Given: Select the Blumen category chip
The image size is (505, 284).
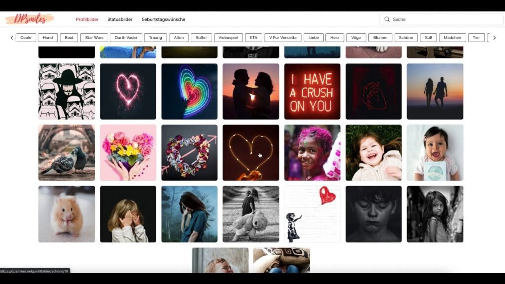Looking at the screenshot, I should (380, 37).
